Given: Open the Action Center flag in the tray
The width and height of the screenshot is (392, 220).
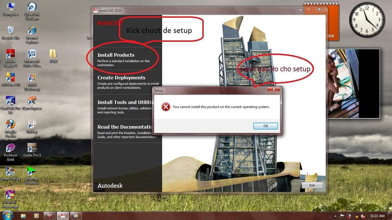Looking at the screenshot, I should (342, 216).
